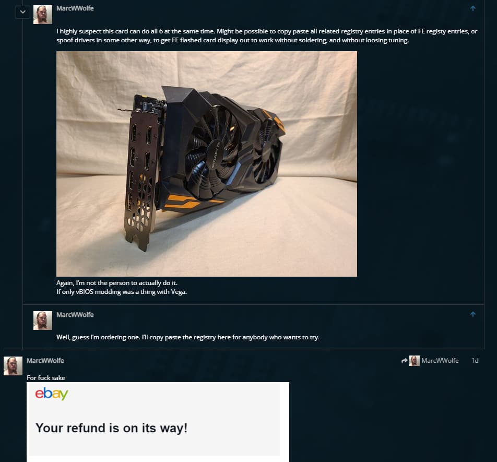Open small avatar in the reply-to indicator
This screenshot has height=462, width=497.
[415, 361]
